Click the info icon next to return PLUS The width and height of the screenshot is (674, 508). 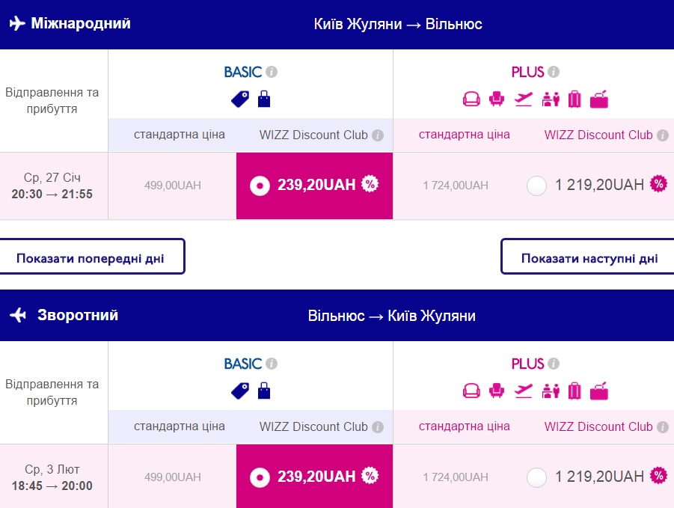click(554, 364)
